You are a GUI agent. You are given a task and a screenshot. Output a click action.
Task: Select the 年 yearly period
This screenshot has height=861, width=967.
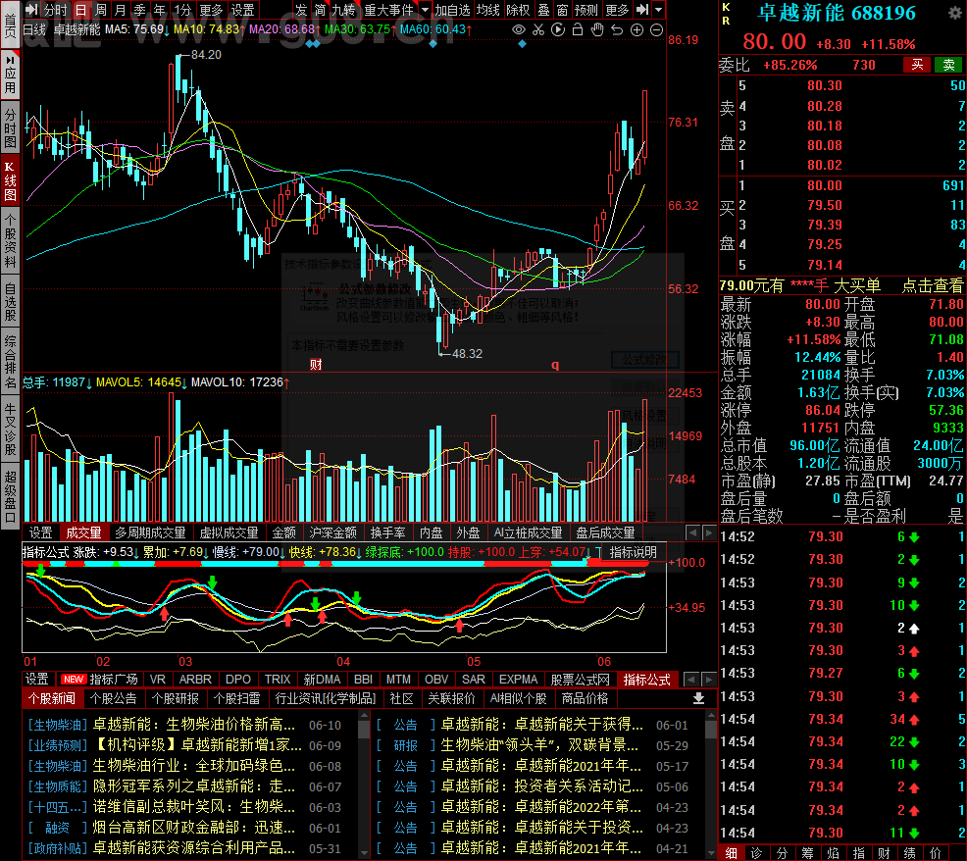(160, 10)
